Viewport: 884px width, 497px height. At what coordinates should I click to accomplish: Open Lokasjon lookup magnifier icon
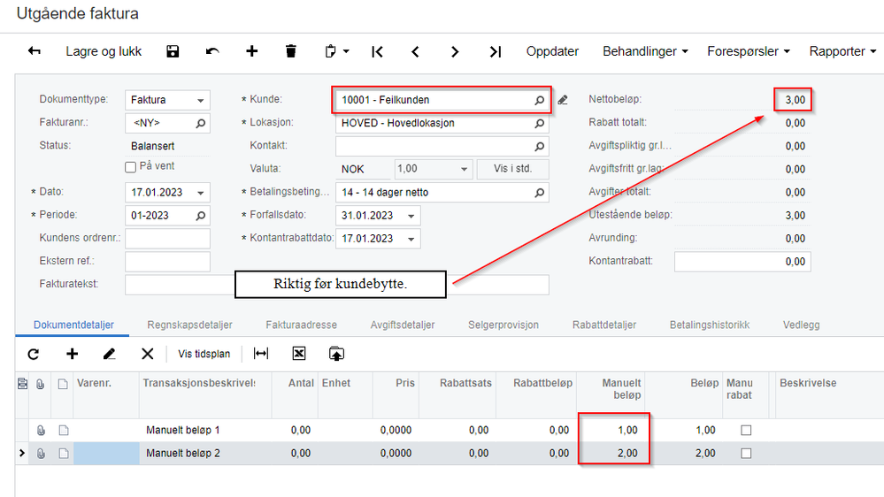[540, 124]
